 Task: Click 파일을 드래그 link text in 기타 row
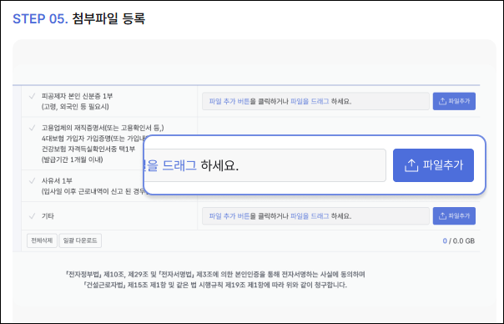coord(310,216)
